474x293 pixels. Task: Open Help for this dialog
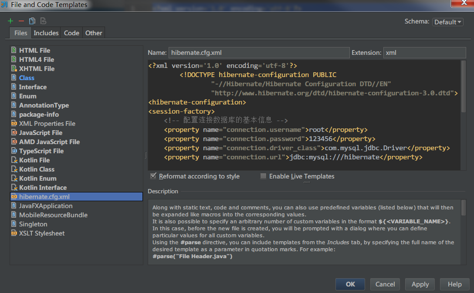coord(455,284)
